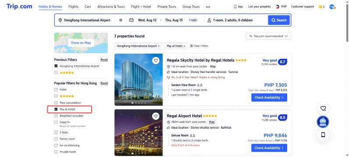Open the Trip coins balance icon
Viewport: 349px width, 157px height.
(x=321, y=7)
